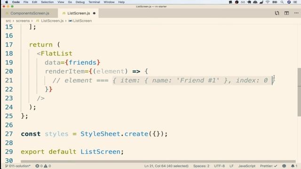Click the screens breadcrumb segment
301x169 pixels.
[23, 21]
